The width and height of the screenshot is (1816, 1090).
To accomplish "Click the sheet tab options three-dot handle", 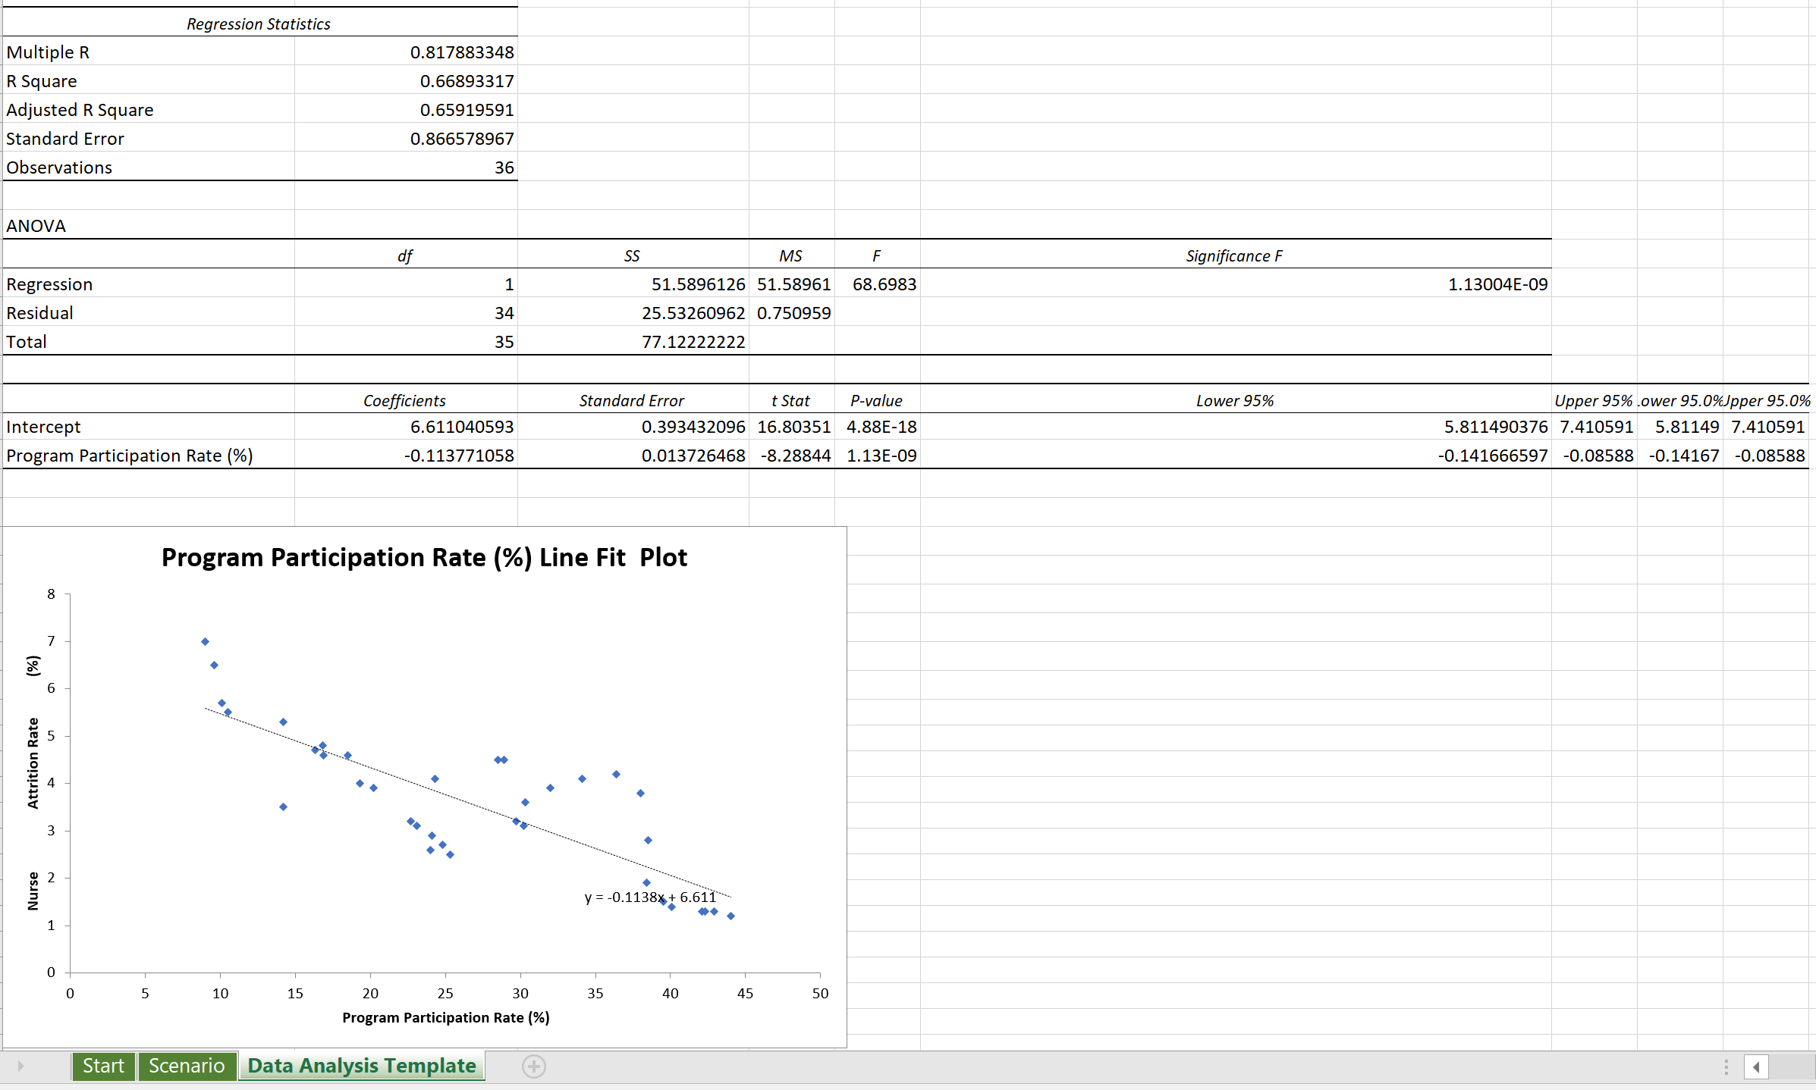I will click(x=1726, y=1067).
